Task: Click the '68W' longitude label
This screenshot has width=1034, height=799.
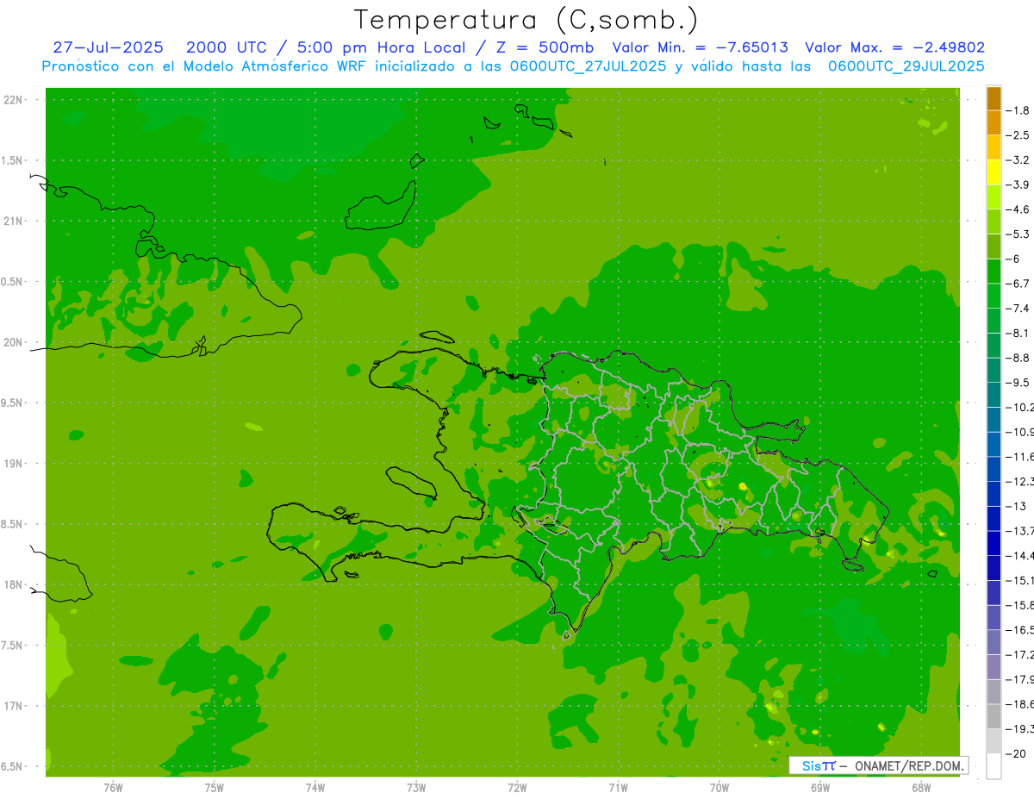Action: [x=921, y=787]
